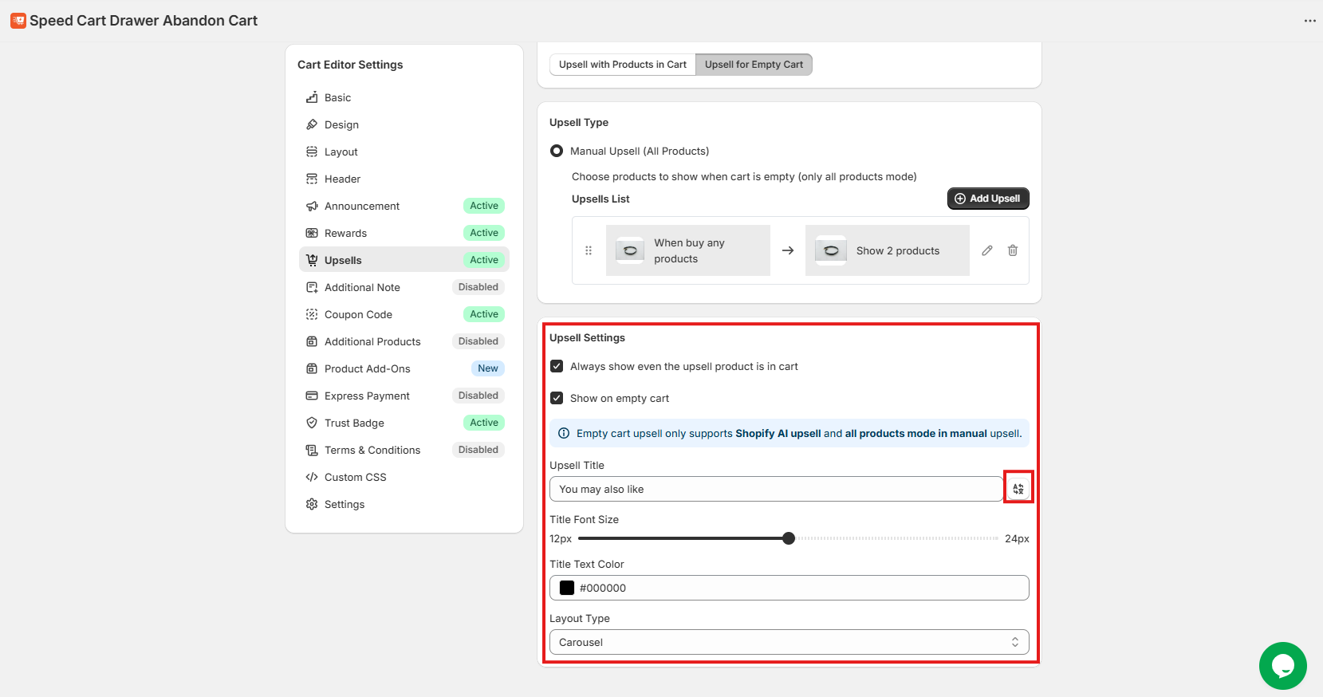
Task: Expand the Layout Type Carousel dropdown
Action: (789, 642)
